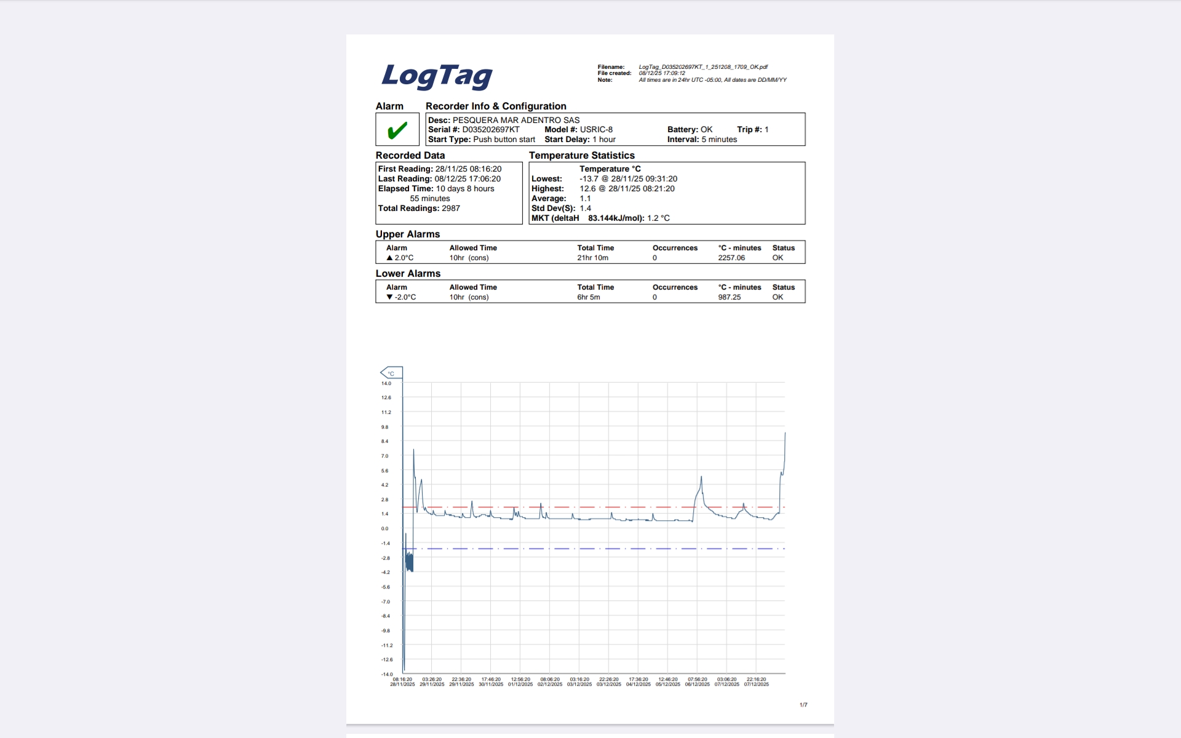Click the 14.0 label on temperature axis
The image size is (1181, 738).
386,383
